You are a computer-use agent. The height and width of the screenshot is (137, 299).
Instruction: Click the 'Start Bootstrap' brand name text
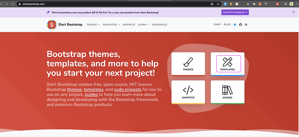tap(70, 25)
